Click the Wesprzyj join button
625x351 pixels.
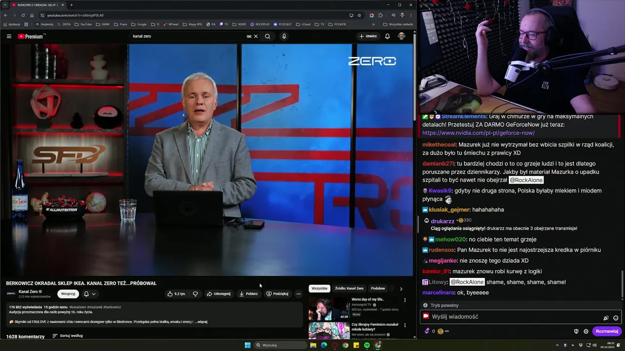(68, 294)
